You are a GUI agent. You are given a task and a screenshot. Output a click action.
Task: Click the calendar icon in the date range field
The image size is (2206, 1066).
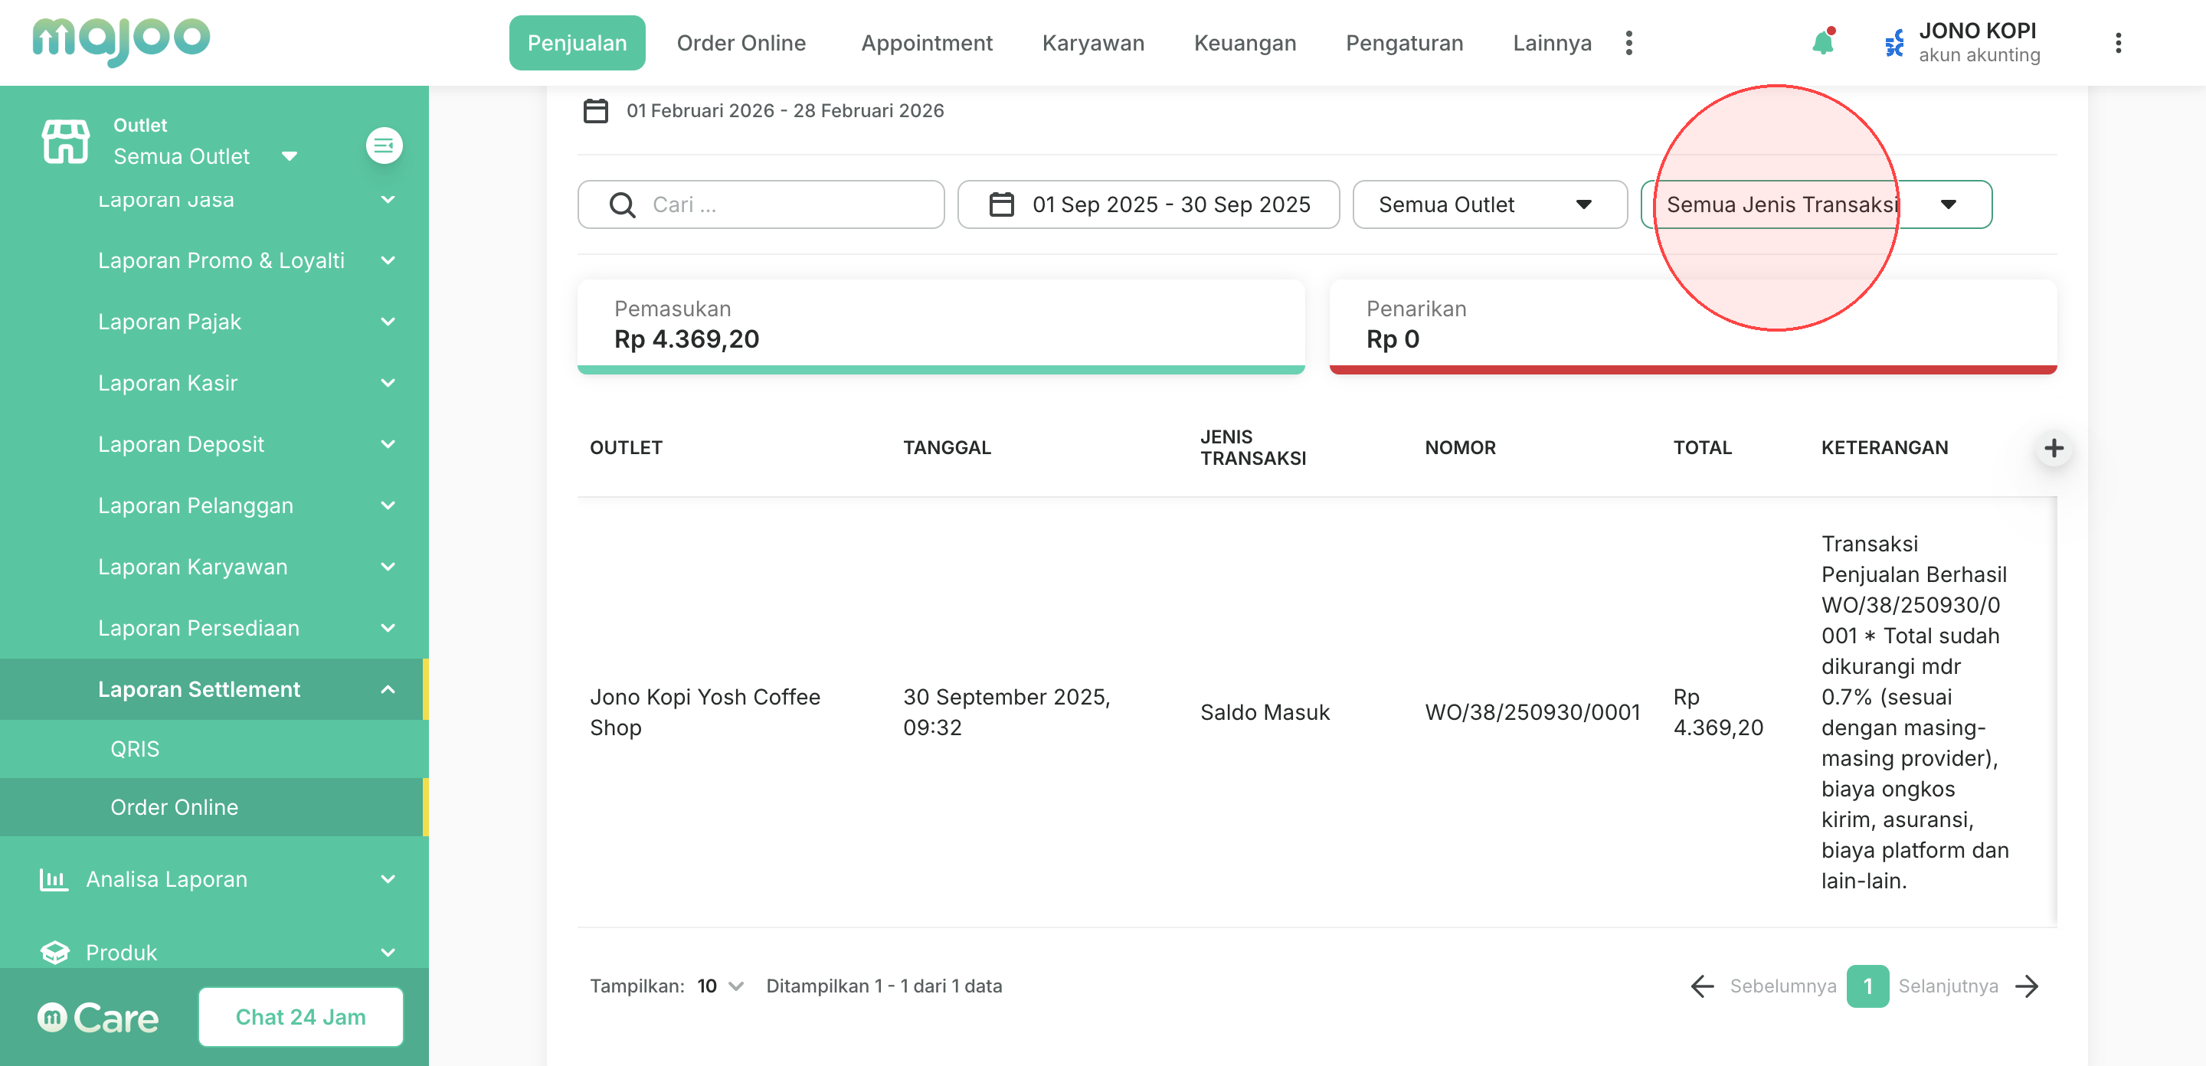1001,204
